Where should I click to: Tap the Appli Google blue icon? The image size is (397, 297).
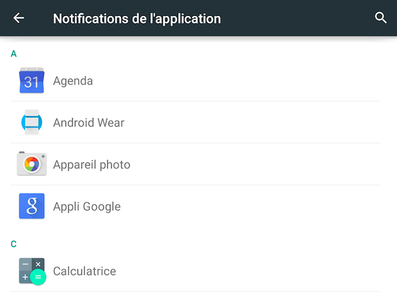tap(32, 206)
